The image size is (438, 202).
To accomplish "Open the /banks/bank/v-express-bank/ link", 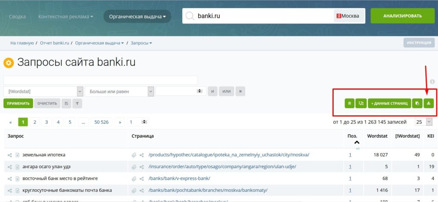I will [179, 178].
